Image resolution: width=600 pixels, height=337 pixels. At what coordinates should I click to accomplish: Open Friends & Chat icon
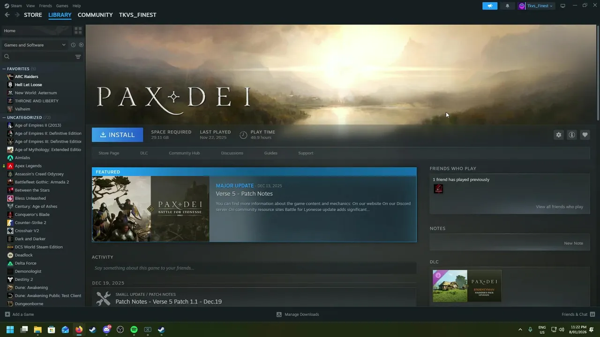592,314
